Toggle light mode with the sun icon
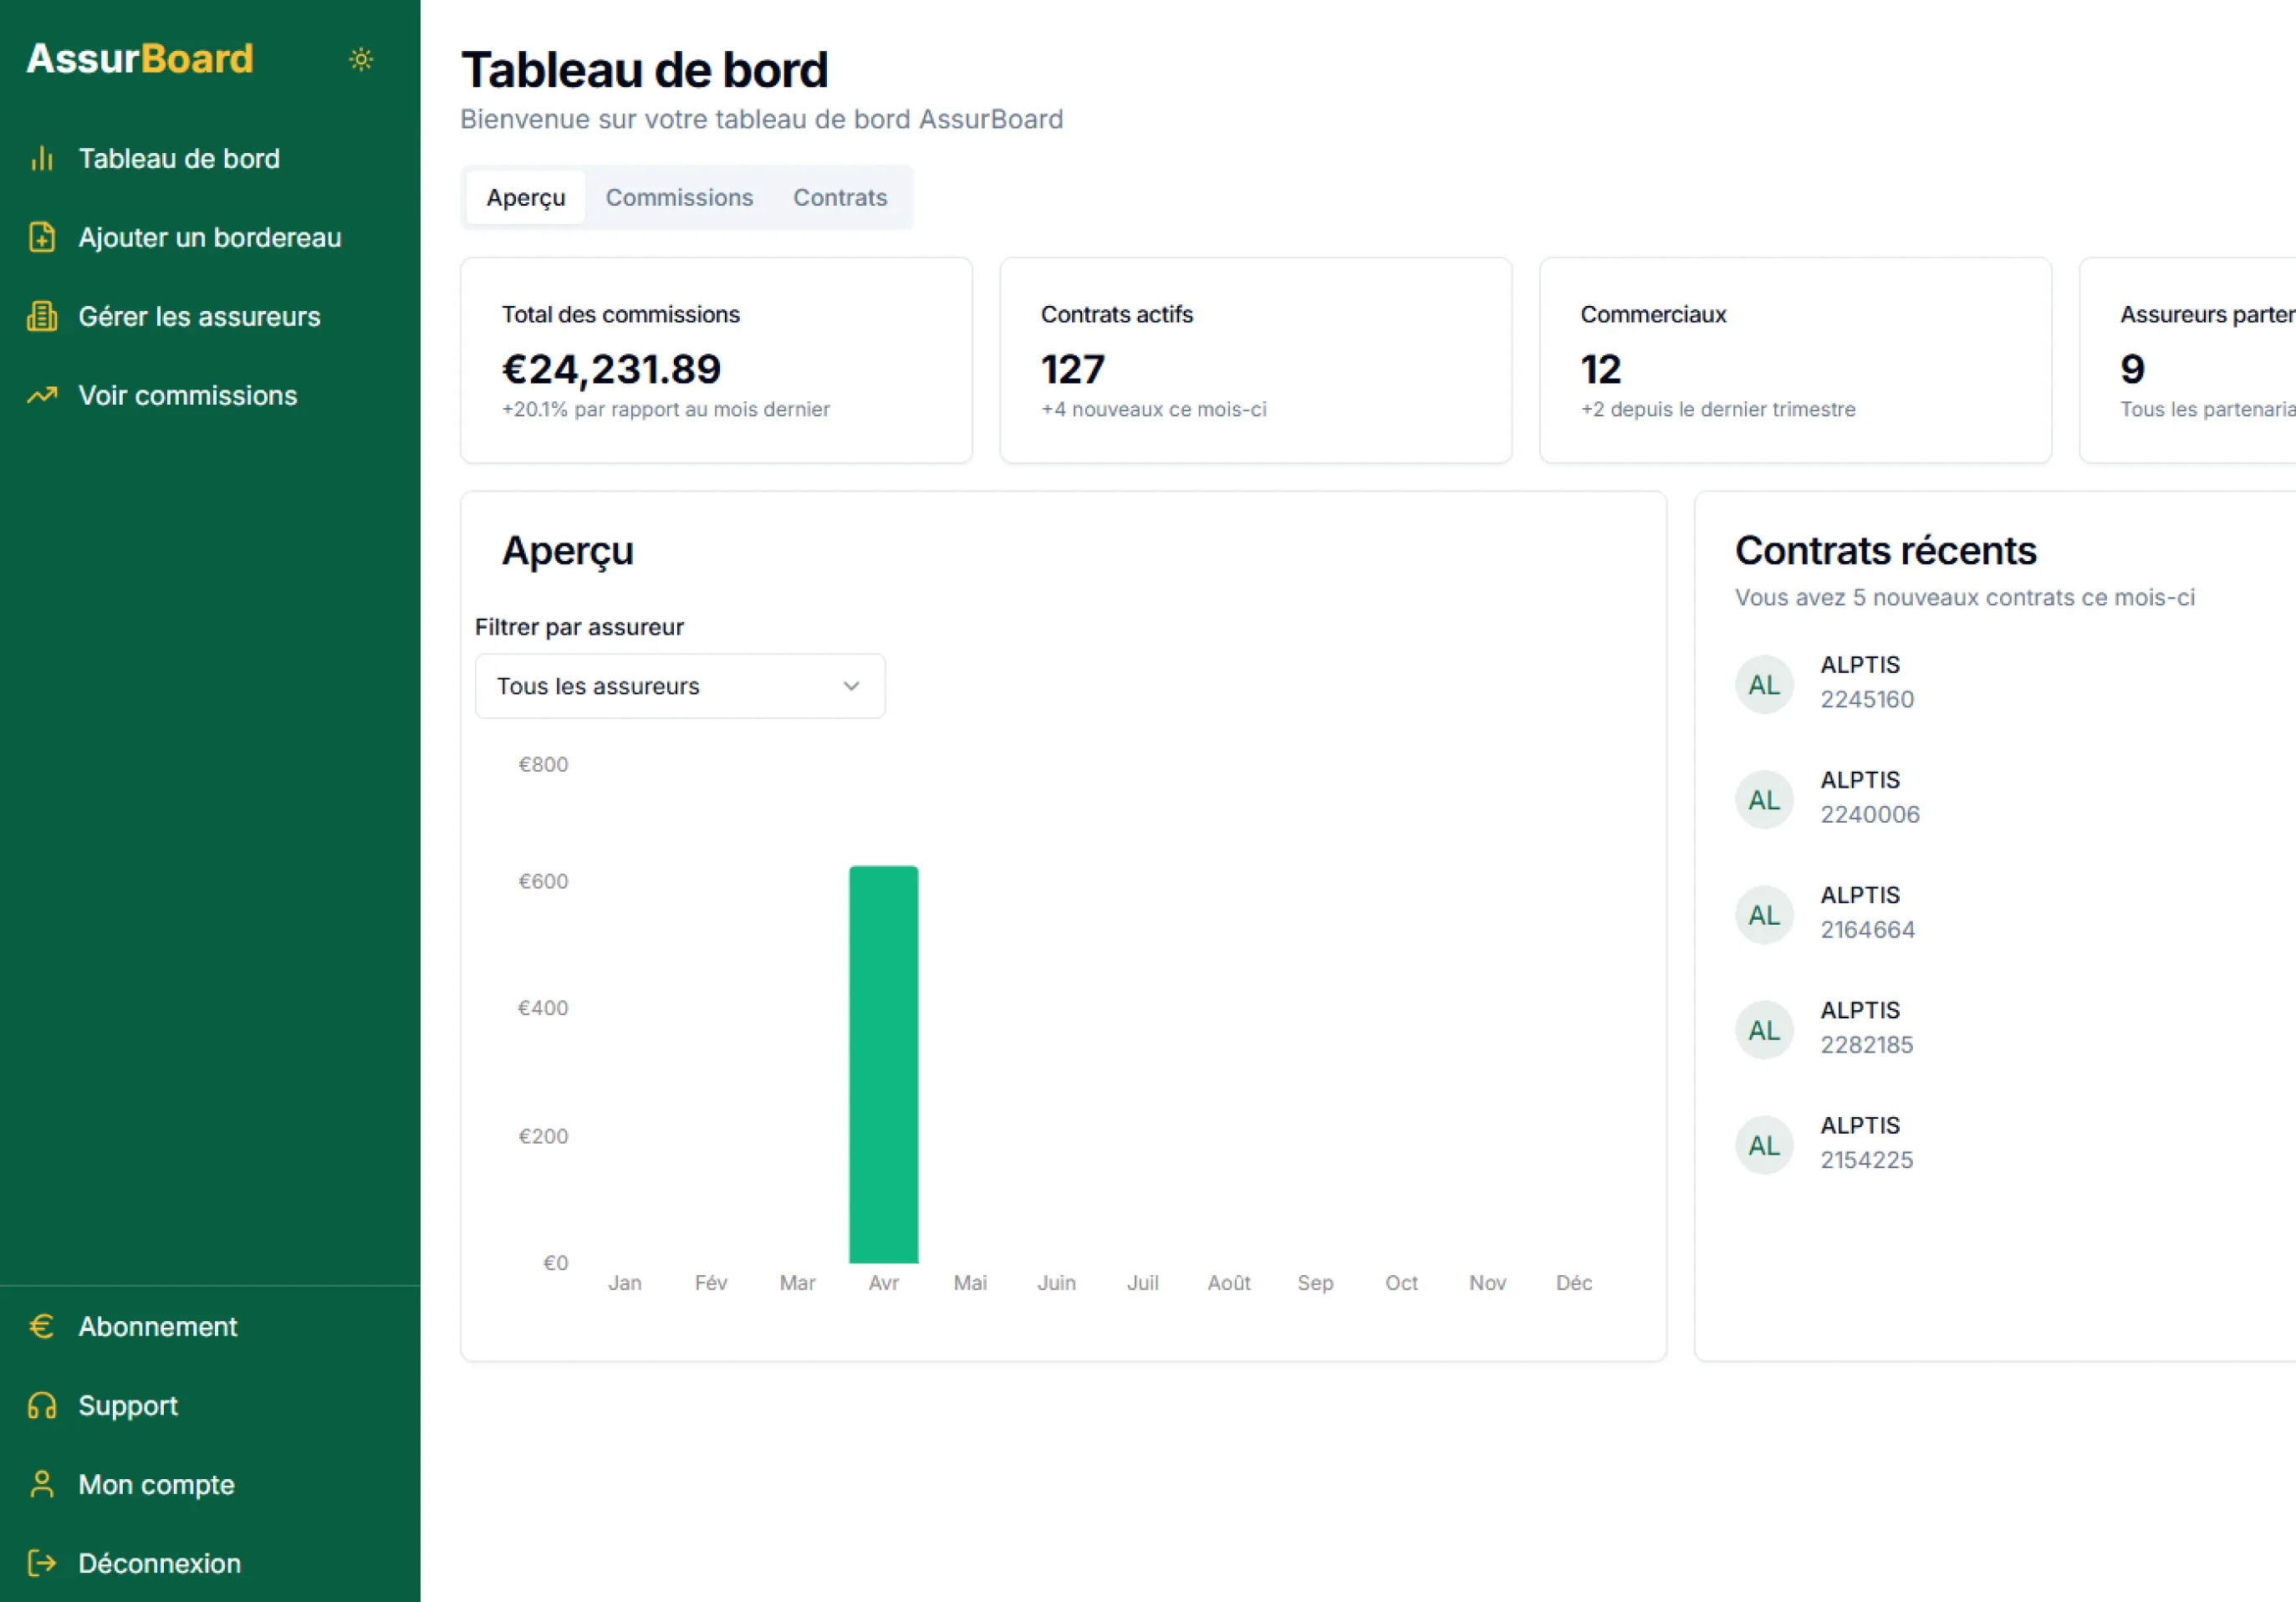This screenshot has height=1602, width=2296. 361,59
